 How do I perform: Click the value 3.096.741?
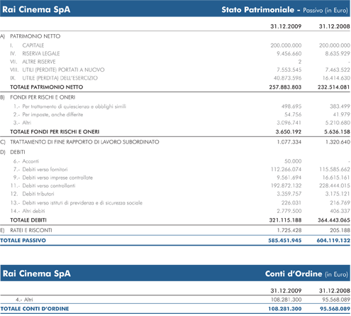point(289,123)
